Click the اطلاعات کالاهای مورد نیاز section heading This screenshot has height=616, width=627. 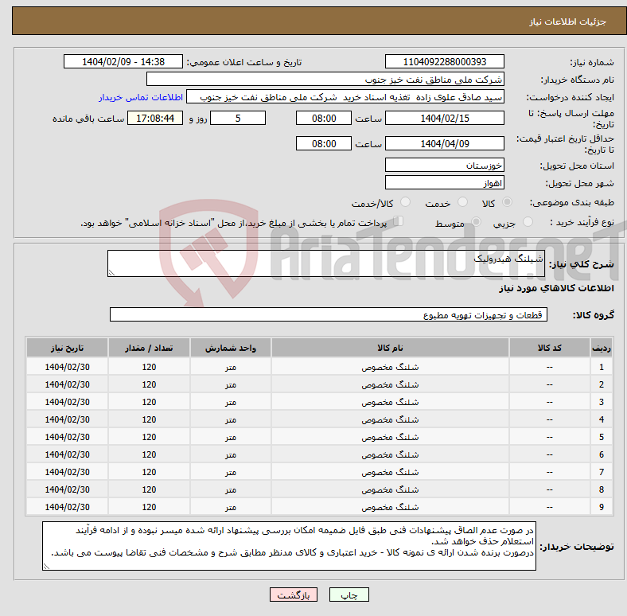[556, 288]
